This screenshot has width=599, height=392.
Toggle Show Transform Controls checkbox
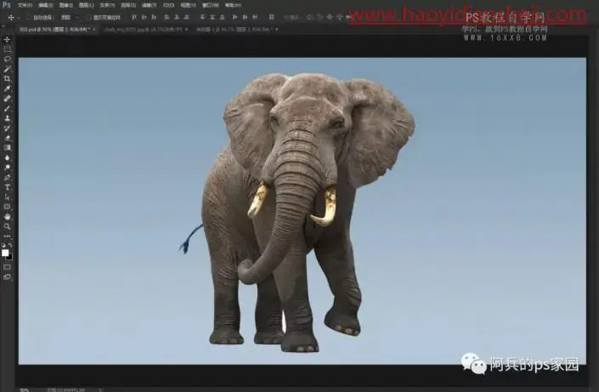coord(88,17)
